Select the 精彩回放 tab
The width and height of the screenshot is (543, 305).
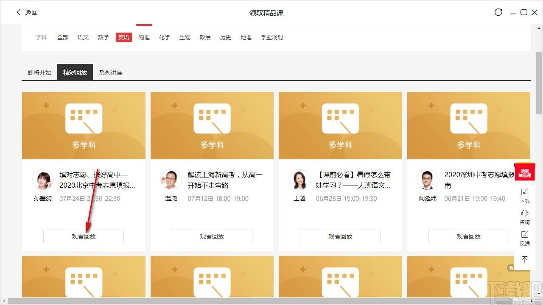click(75, 72)
